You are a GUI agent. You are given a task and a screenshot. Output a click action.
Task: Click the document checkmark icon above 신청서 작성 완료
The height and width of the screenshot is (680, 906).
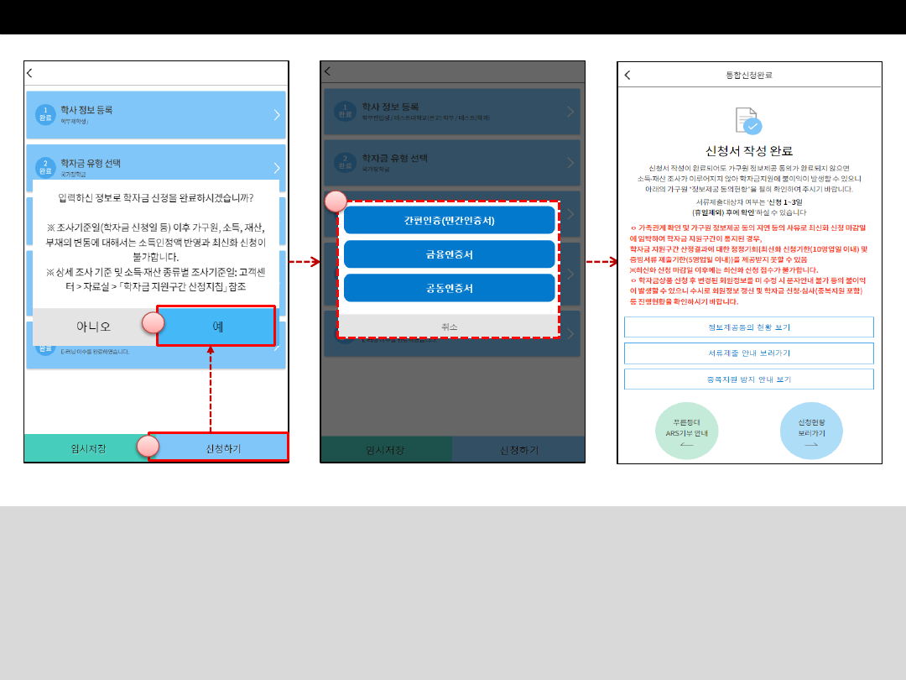(x=749, y=120)
